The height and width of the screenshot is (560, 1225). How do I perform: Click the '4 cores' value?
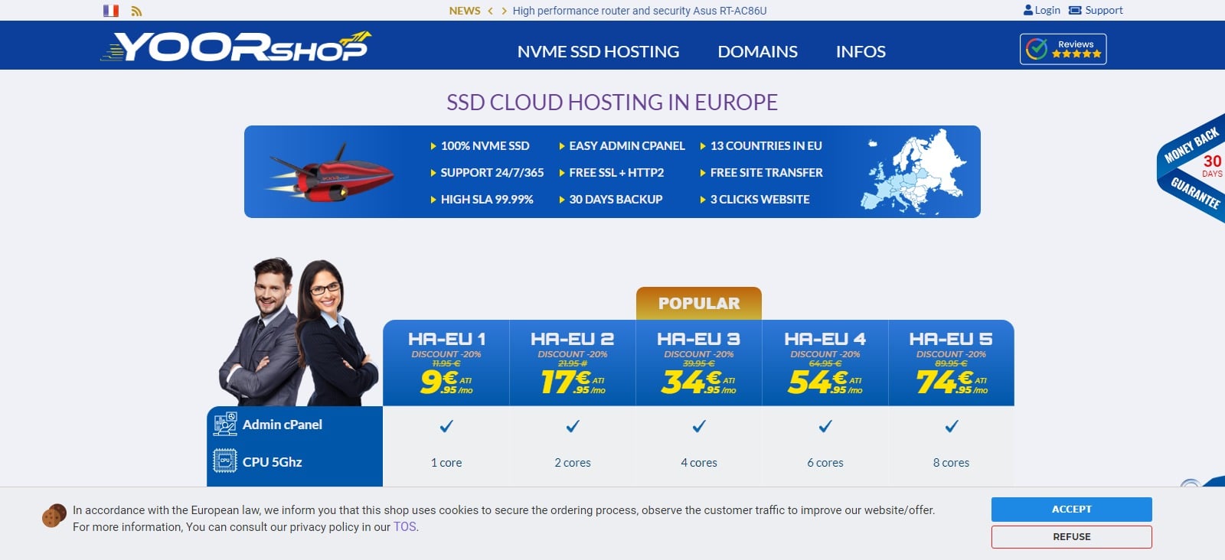tap(699, 463)
